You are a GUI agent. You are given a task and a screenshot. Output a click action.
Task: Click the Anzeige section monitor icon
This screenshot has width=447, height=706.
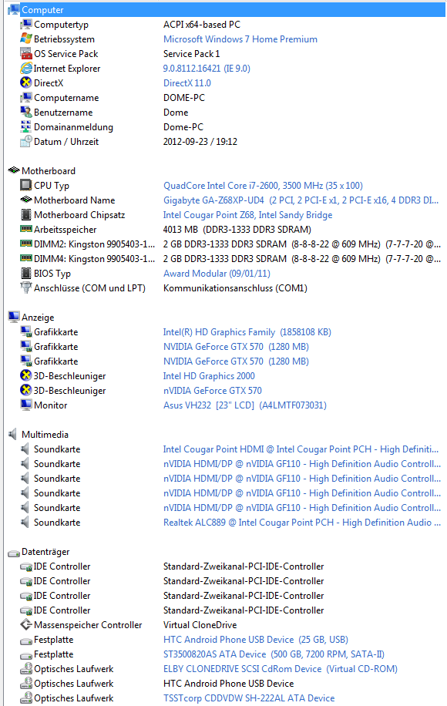tap(14, 317)
